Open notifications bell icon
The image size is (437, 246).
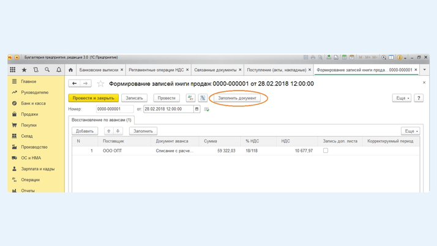(59, 70)
